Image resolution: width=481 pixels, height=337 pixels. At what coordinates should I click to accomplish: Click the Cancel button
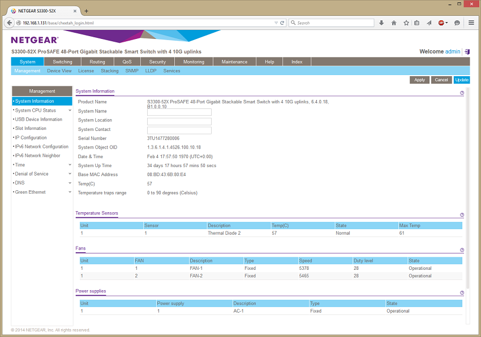[x=441, y=80]
